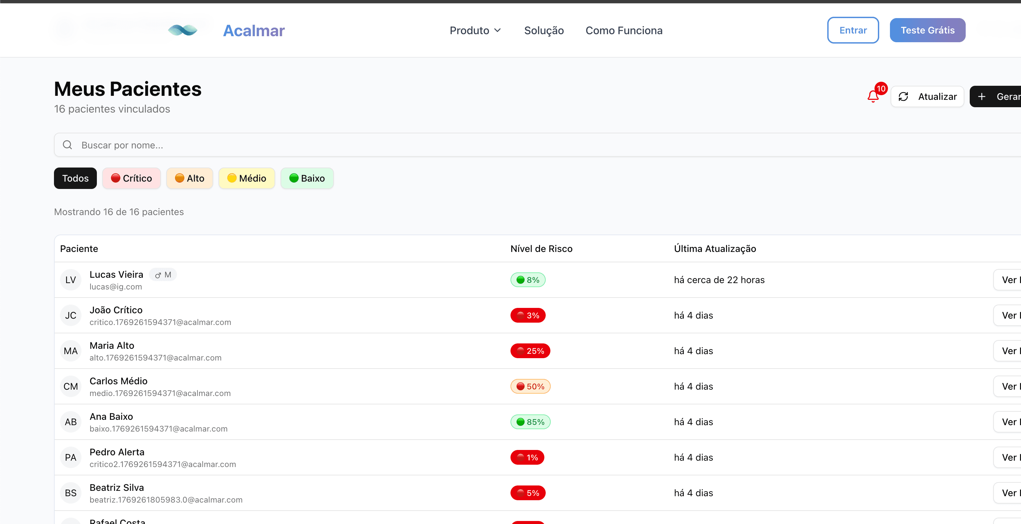Click the notification bell icon
The image size is (1021, 524).
[x=873, y=96]
